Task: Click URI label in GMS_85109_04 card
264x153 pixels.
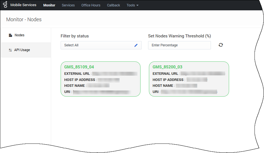Action: click(67, 92)
